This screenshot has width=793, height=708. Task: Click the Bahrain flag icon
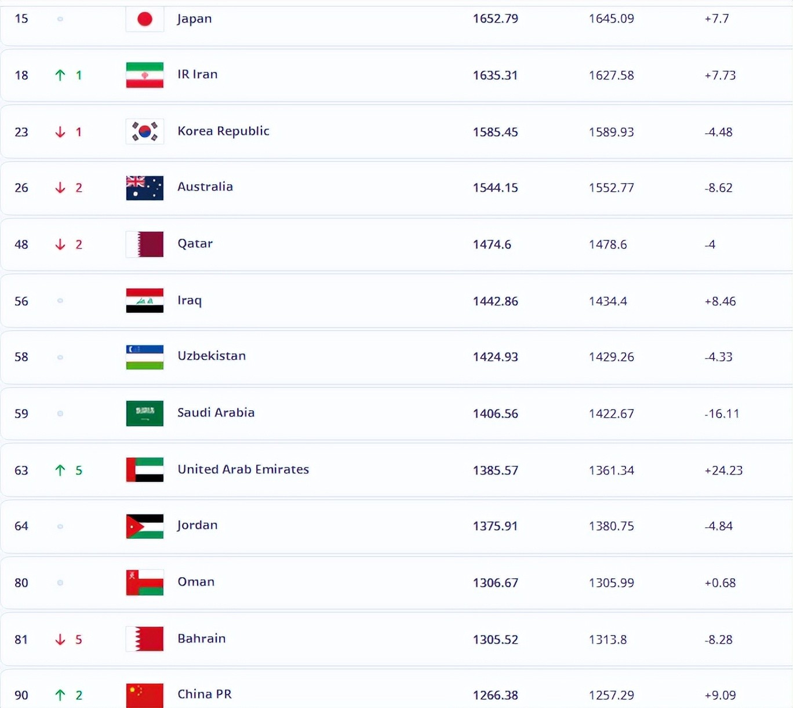[145, 639]
